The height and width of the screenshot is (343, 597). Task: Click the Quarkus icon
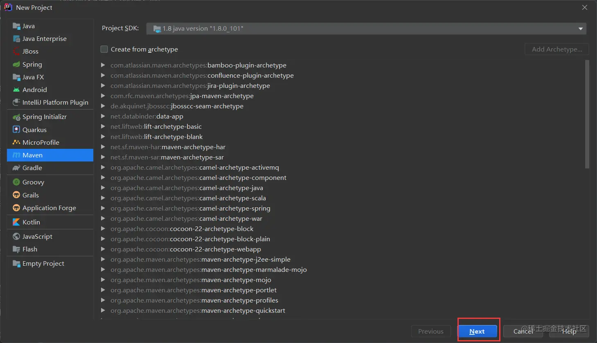coord(16,130)
